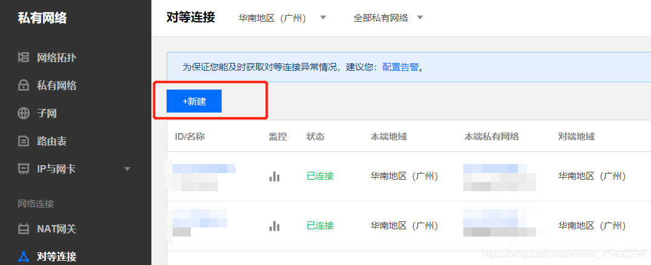Click the 私有网络 lock icon in sidebar
The height and width of the screenshot is (265, 651).
point(23,85)
